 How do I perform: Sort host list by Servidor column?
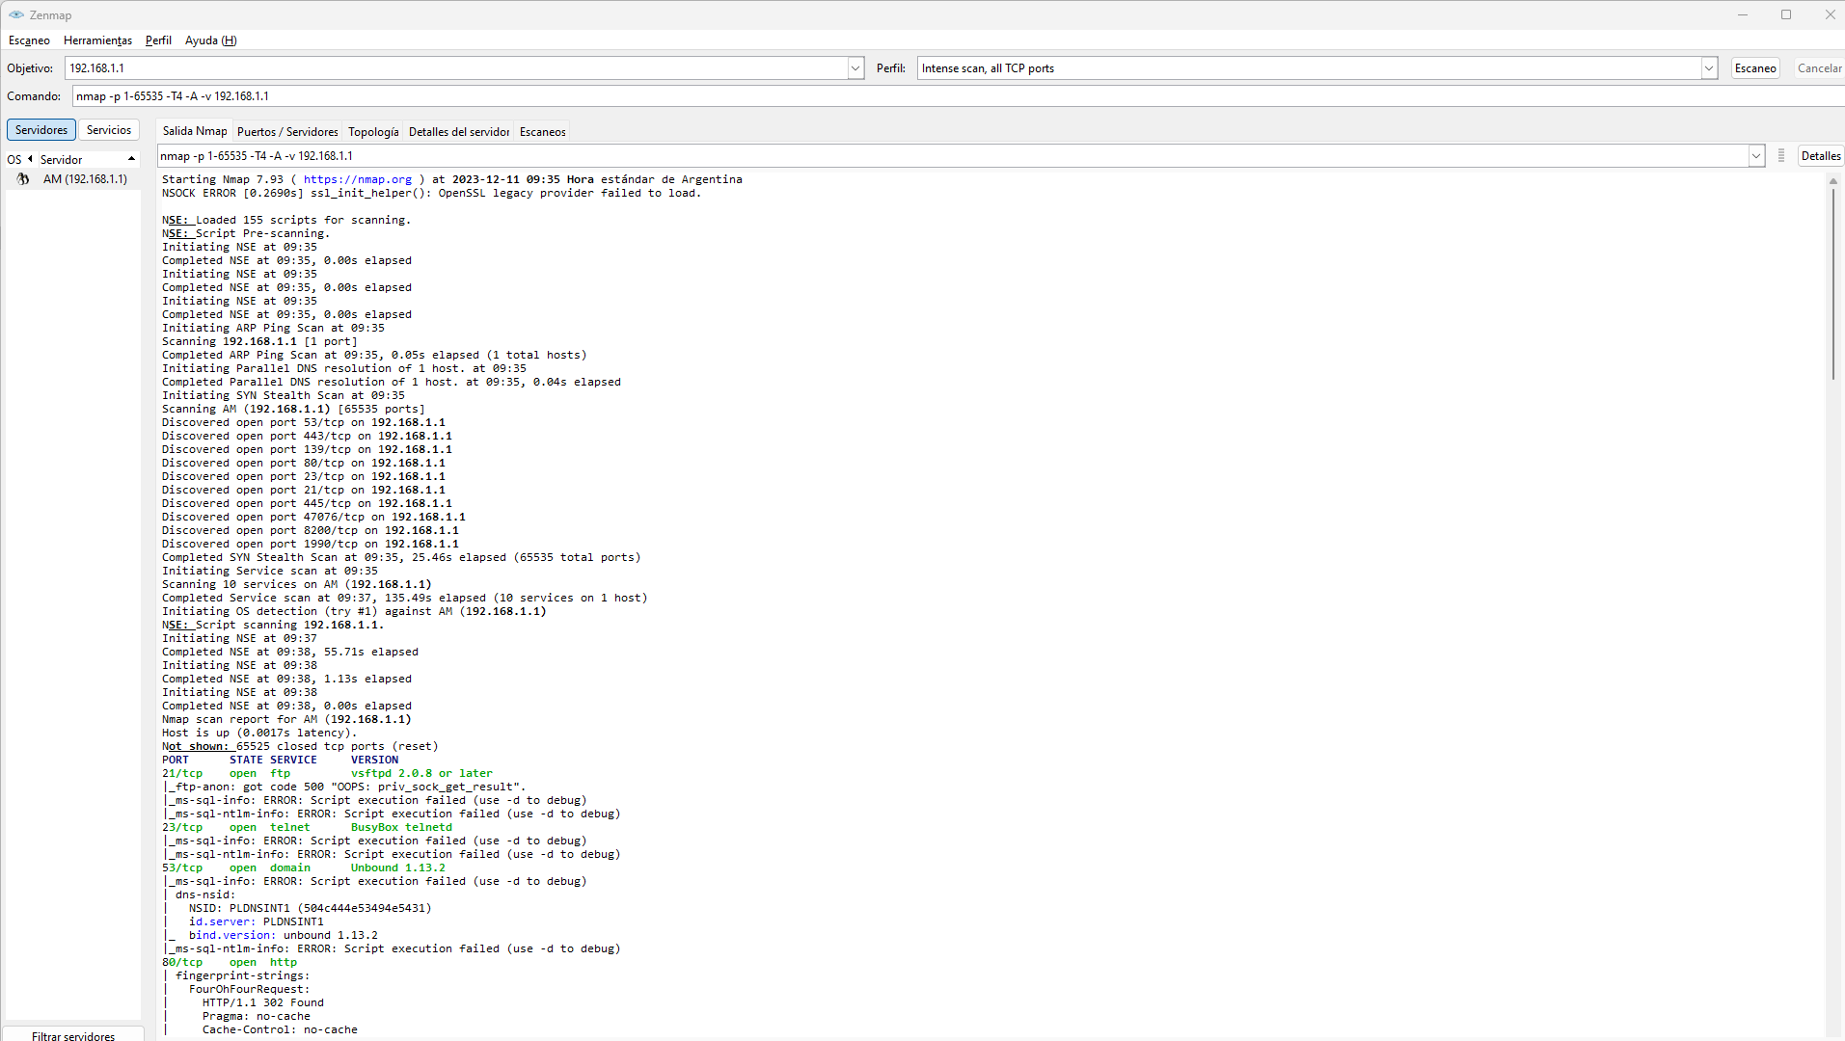point(88,160)
